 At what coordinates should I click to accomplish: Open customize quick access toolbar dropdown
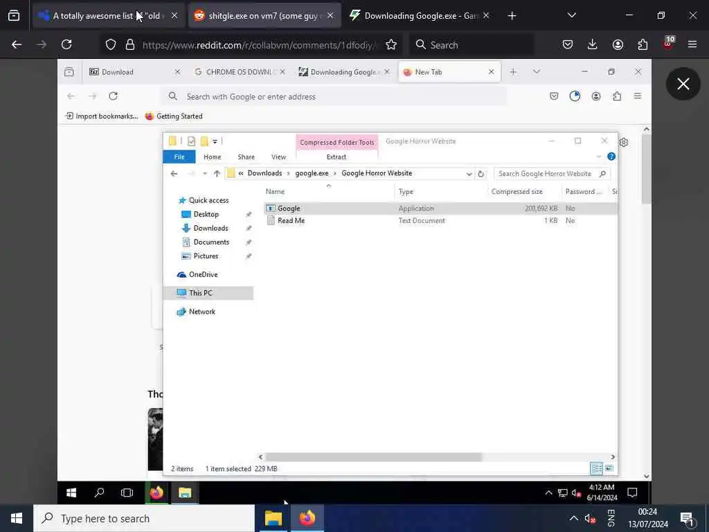click(215, 141)
